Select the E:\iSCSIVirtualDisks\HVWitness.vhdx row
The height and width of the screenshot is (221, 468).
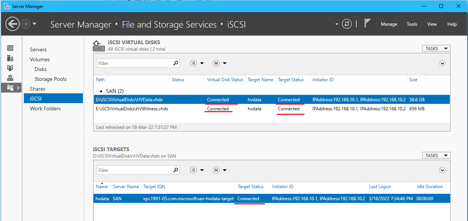coord(272,109)
